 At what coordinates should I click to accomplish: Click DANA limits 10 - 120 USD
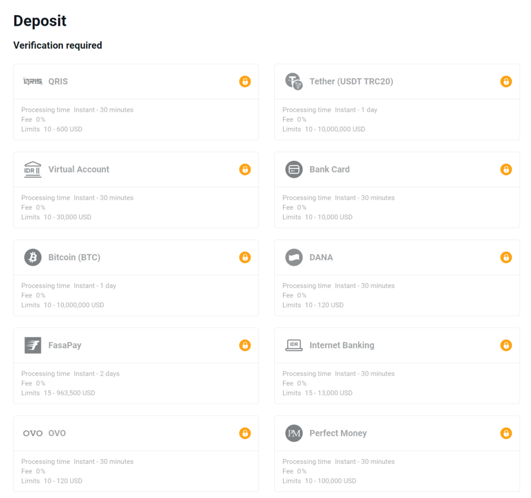313,305
